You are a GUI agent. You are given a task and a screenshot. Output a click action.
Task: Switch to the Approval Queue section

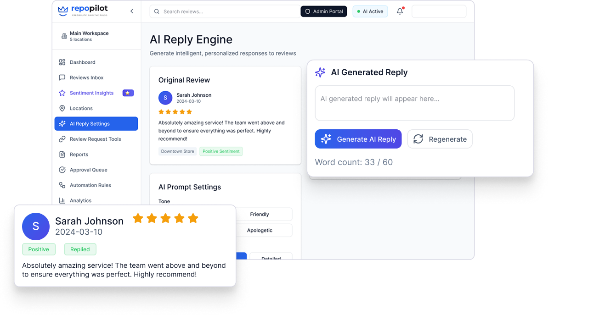[x=62, y=170]
